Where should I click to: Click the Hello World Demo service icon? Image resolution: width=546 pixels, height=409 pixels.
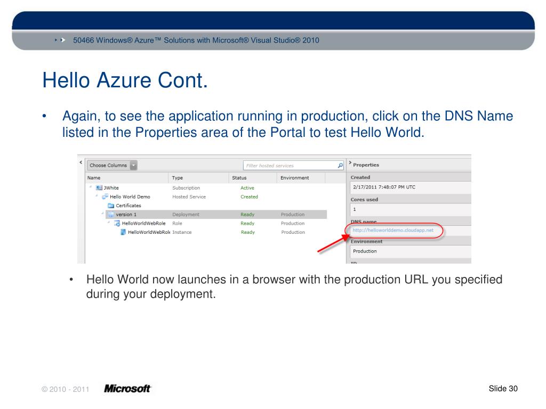[x=105, y=197]
